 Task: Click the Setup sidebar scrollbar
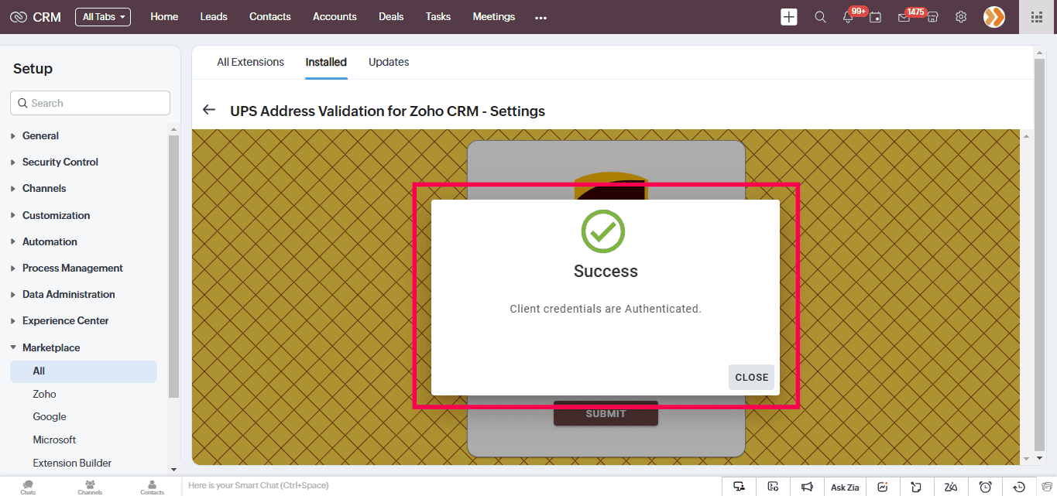pyautogui.click(x=173, y=267)
